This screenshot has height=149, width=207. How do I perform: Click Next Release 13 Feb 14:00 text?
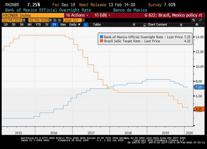coord(107,5)
